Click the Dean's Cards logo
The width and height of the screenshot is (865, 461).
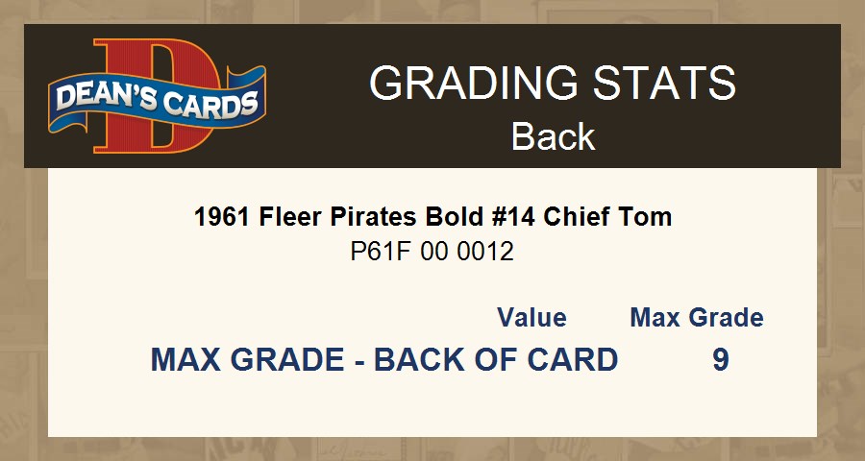pyautogui.click(x=157, y=98)
